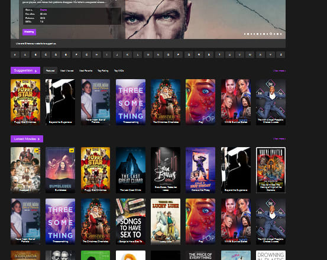The height and width of the screenshot is (260, 327).
Task: Open Christmas Chronicles poster in Suggestion row
Action: 166,102
